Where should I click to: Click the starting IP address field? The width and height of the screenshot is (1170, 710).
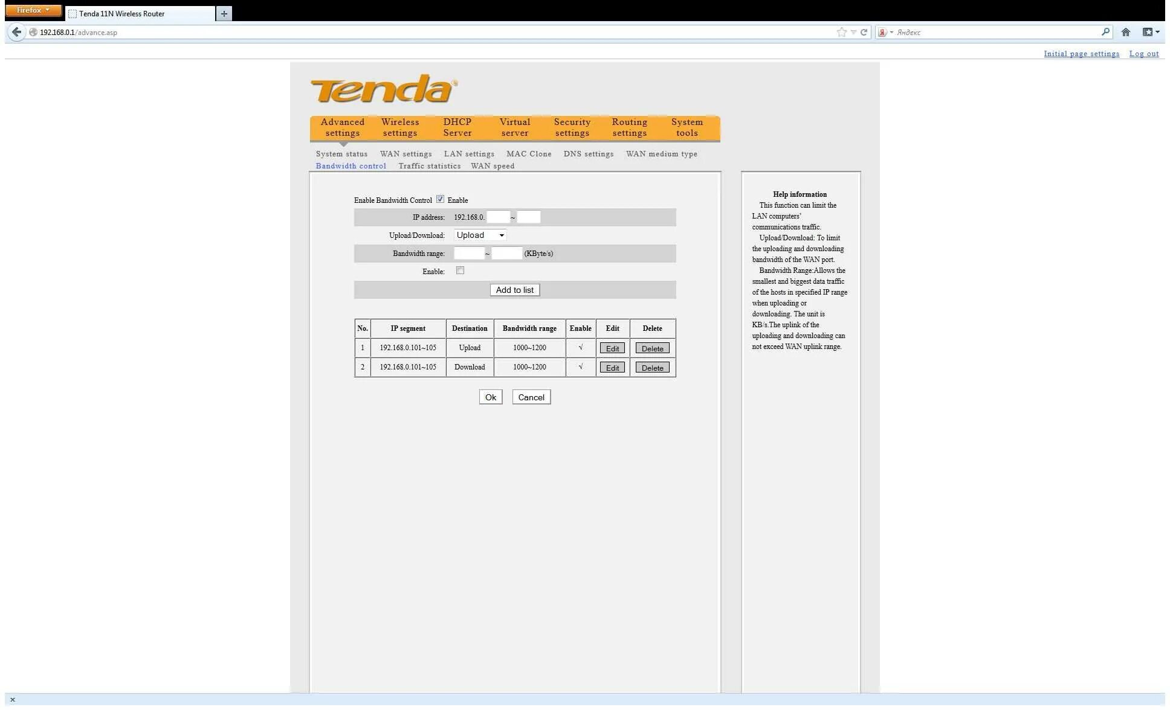pos(498,217)
